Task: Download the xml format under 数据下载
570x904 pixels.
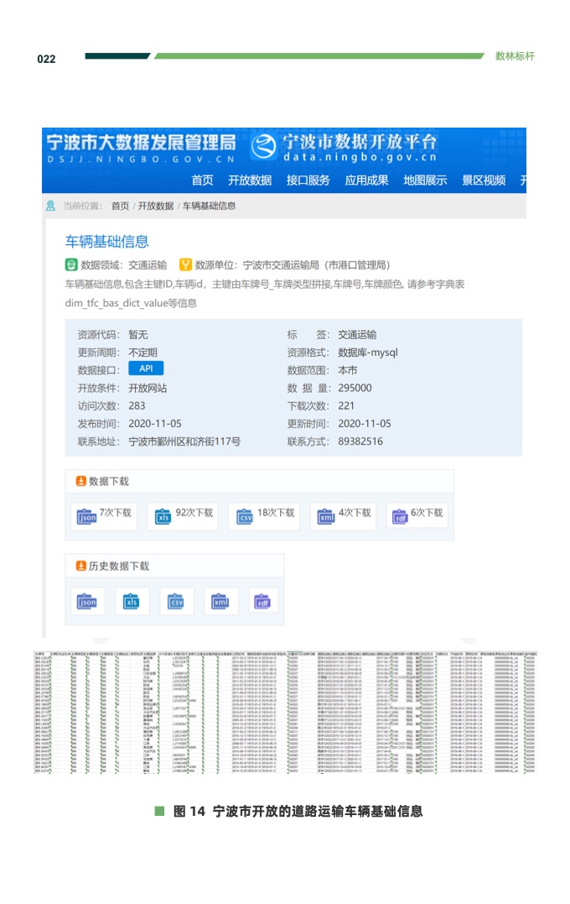Action: (x=326, y=517)
